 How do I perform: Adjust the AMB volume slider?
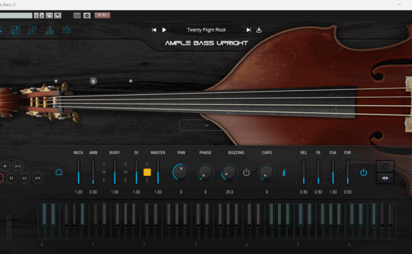[x=93, y=172]
